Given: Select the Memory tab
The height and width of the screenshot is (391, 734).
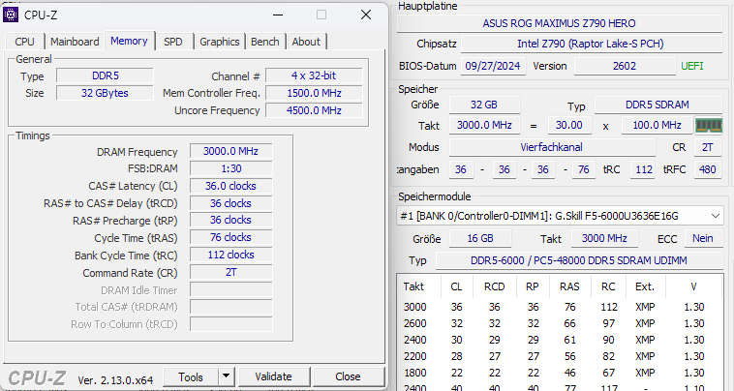Looking at the screenshot, I should pos(129,41).
